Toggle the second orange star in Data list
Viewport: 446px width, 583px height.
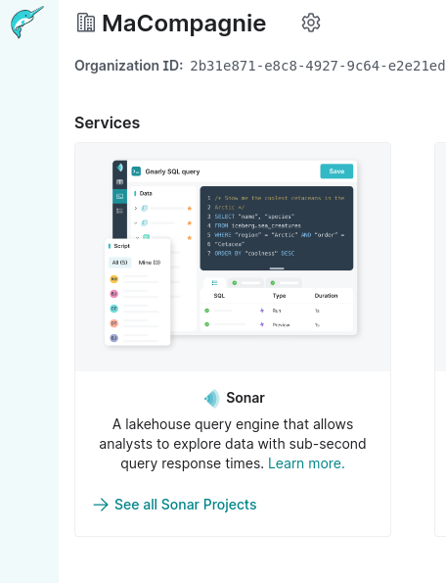point(189,223)
